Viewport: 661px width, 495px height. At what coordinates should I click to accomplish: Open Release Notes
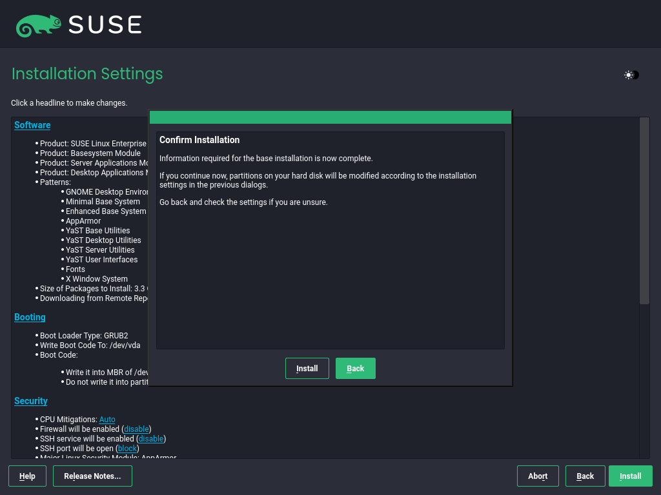point(92,476)
